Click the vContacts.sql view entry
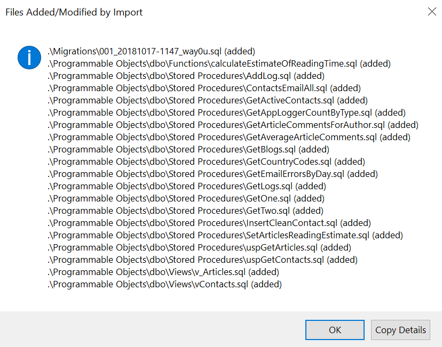 [164, 284]
